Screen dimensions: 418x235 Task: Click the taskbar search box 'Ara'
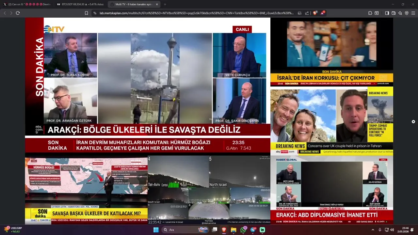coord(186,230)
